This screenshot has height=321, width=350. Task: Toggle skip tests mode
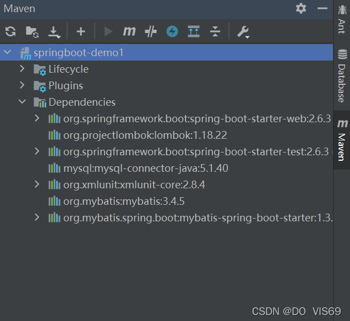pos(151,31)
